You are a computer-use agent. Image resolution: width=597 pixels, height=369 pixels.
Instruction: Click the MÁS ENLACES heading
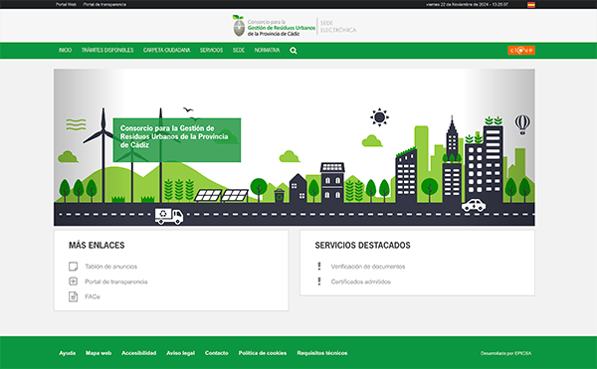[97, 246]
